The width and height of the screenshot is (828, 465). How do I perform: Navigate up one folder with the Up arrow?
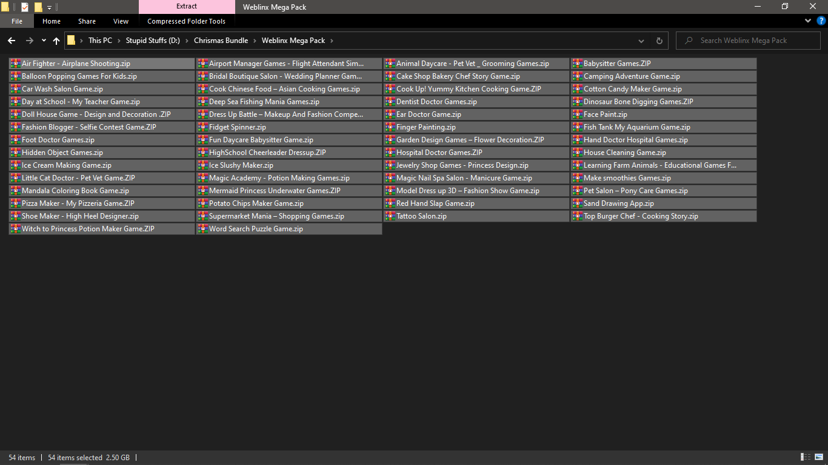coord(56,41)
